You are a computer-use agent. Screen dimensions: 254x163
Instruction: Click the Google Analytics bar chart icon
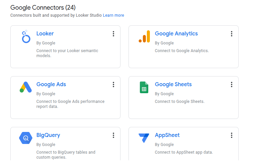pyautogui.click(x=144, y=36)
